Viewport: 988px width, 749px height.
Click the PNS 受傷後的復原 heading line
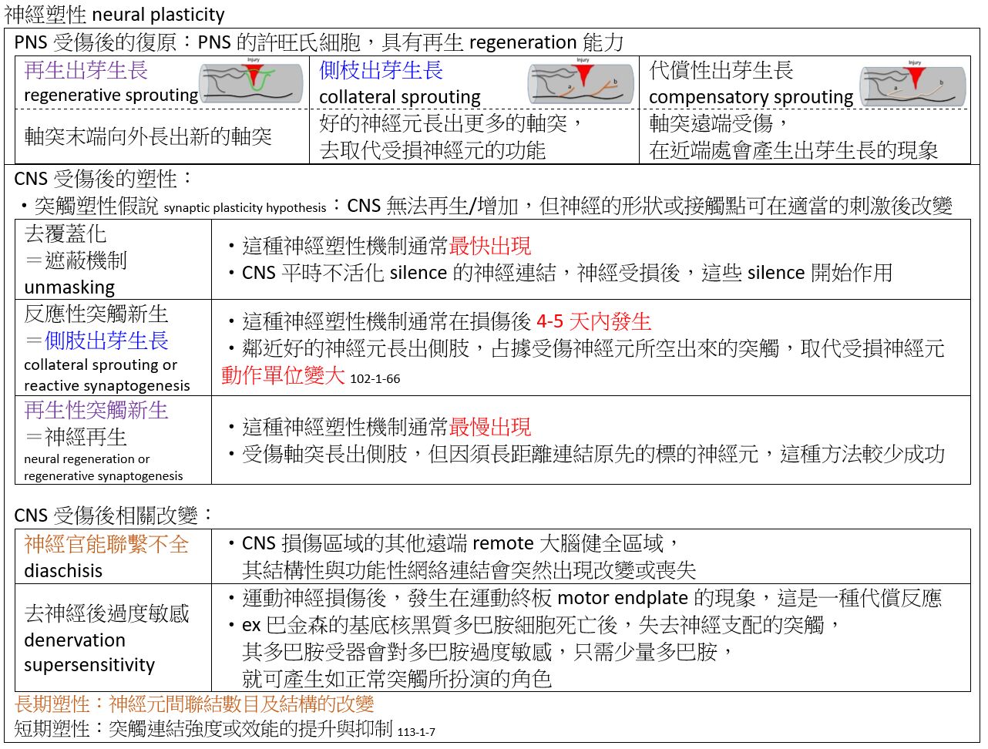click(318, 42)
